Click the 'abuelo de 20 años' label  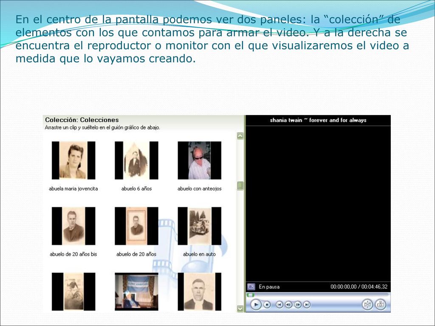click(x=136, y=254)
